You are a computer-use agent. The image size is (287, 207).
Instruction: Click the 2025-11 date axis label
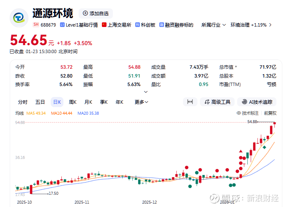tap(82, 202)
